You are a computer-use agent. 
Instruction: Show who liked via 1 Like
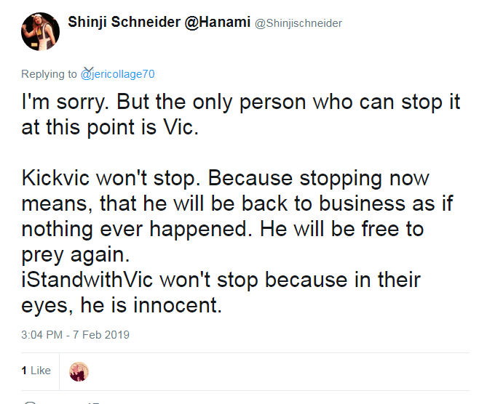pyautogui.click(x=36, y=371)
